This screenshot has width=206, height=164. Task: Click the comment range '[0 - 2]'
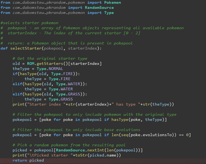pos(132,33)
